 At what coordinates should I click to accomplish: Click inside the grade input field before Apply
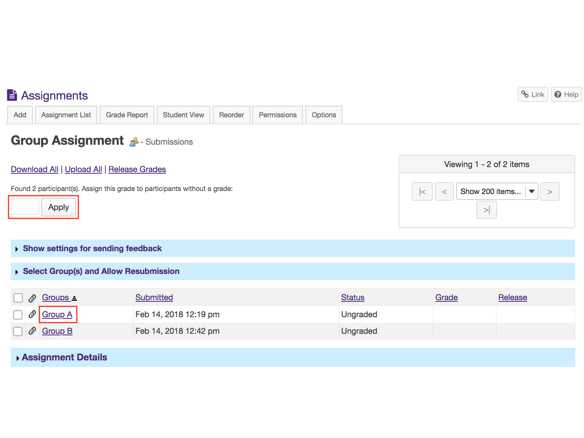[24, 207]
